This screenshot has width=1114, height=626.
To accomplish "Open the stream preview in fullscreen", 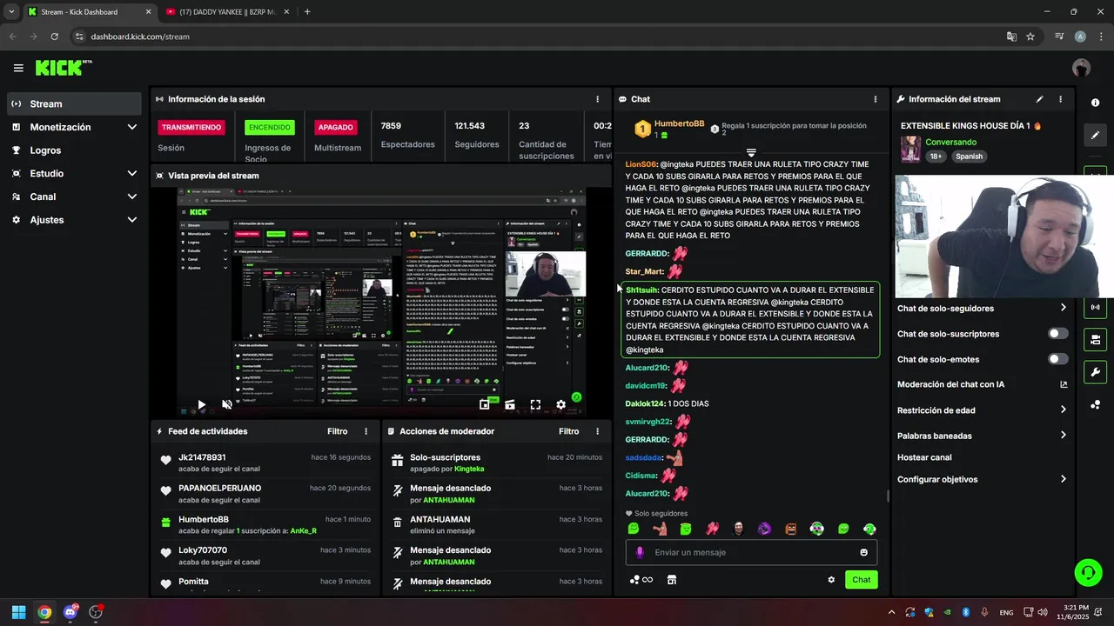I will [x=535, y=404].
